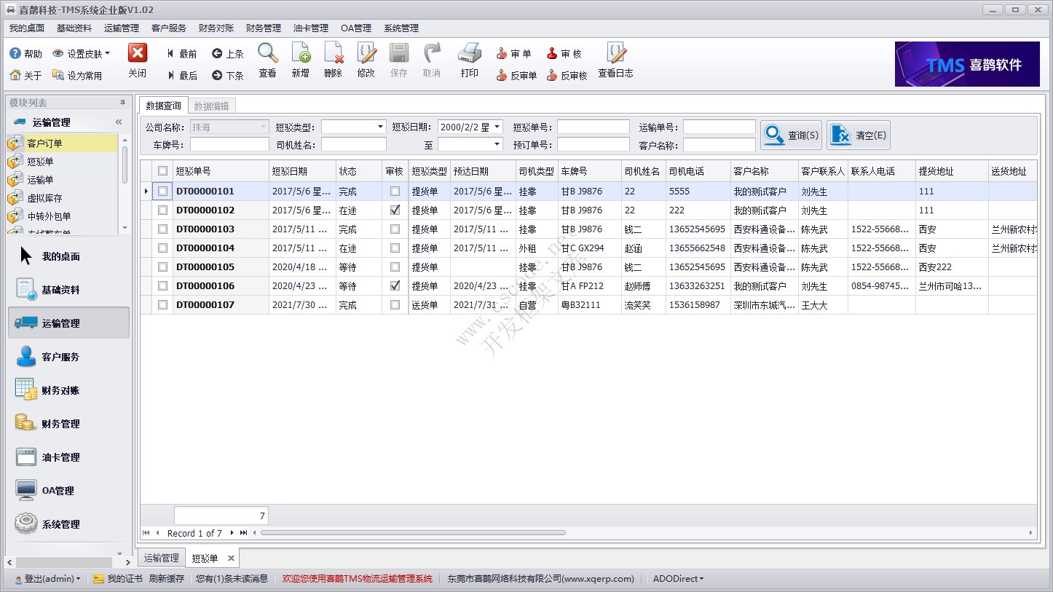
Task: Open the 短驳类型 combo box
Action: [x=380, y=127]
